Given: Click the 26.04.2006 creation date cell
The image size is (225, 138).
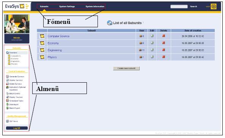Looking at the screenshot, I should point(193,36).
